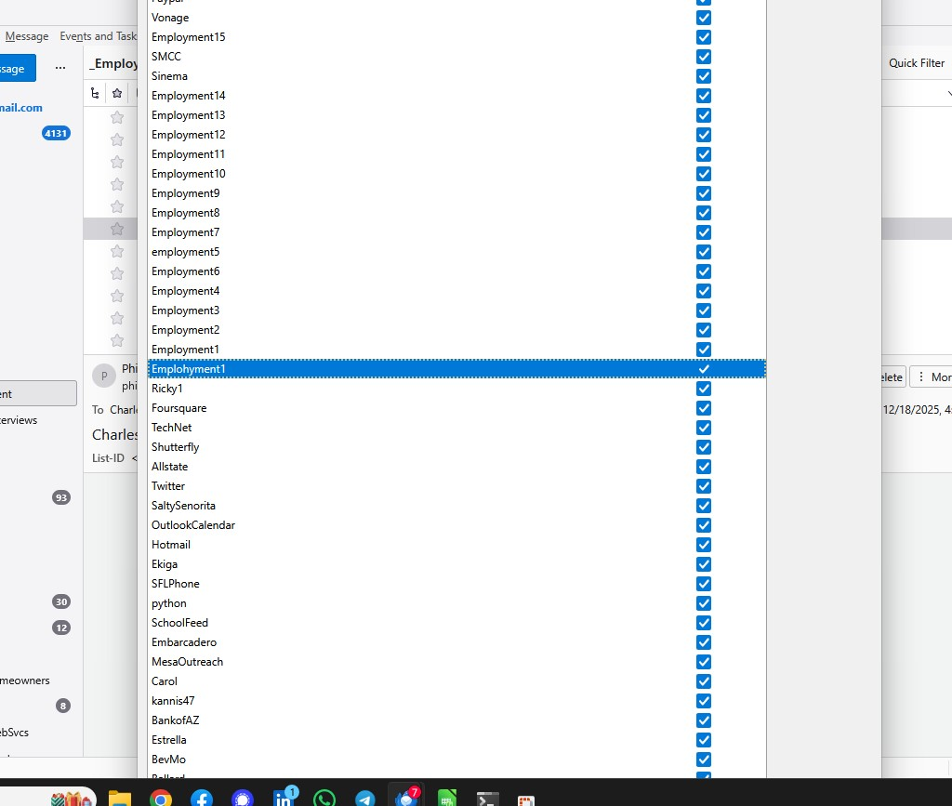Star the highlighted message row
The width and height of the screenshot is (952, 806).
(117, 229)
